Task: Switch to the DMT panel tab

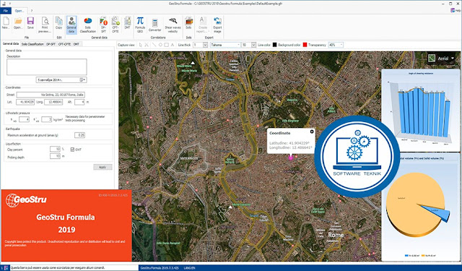Action: click(77, 44)
